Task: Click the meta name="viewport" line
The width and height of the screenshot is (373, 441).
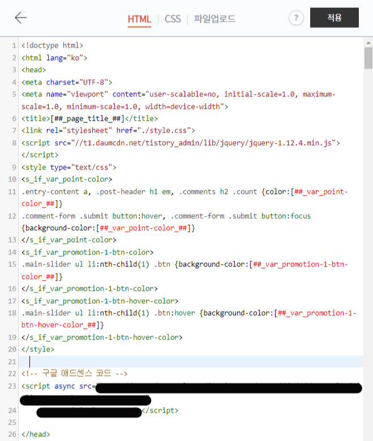Action: click(x=178, y=94)
